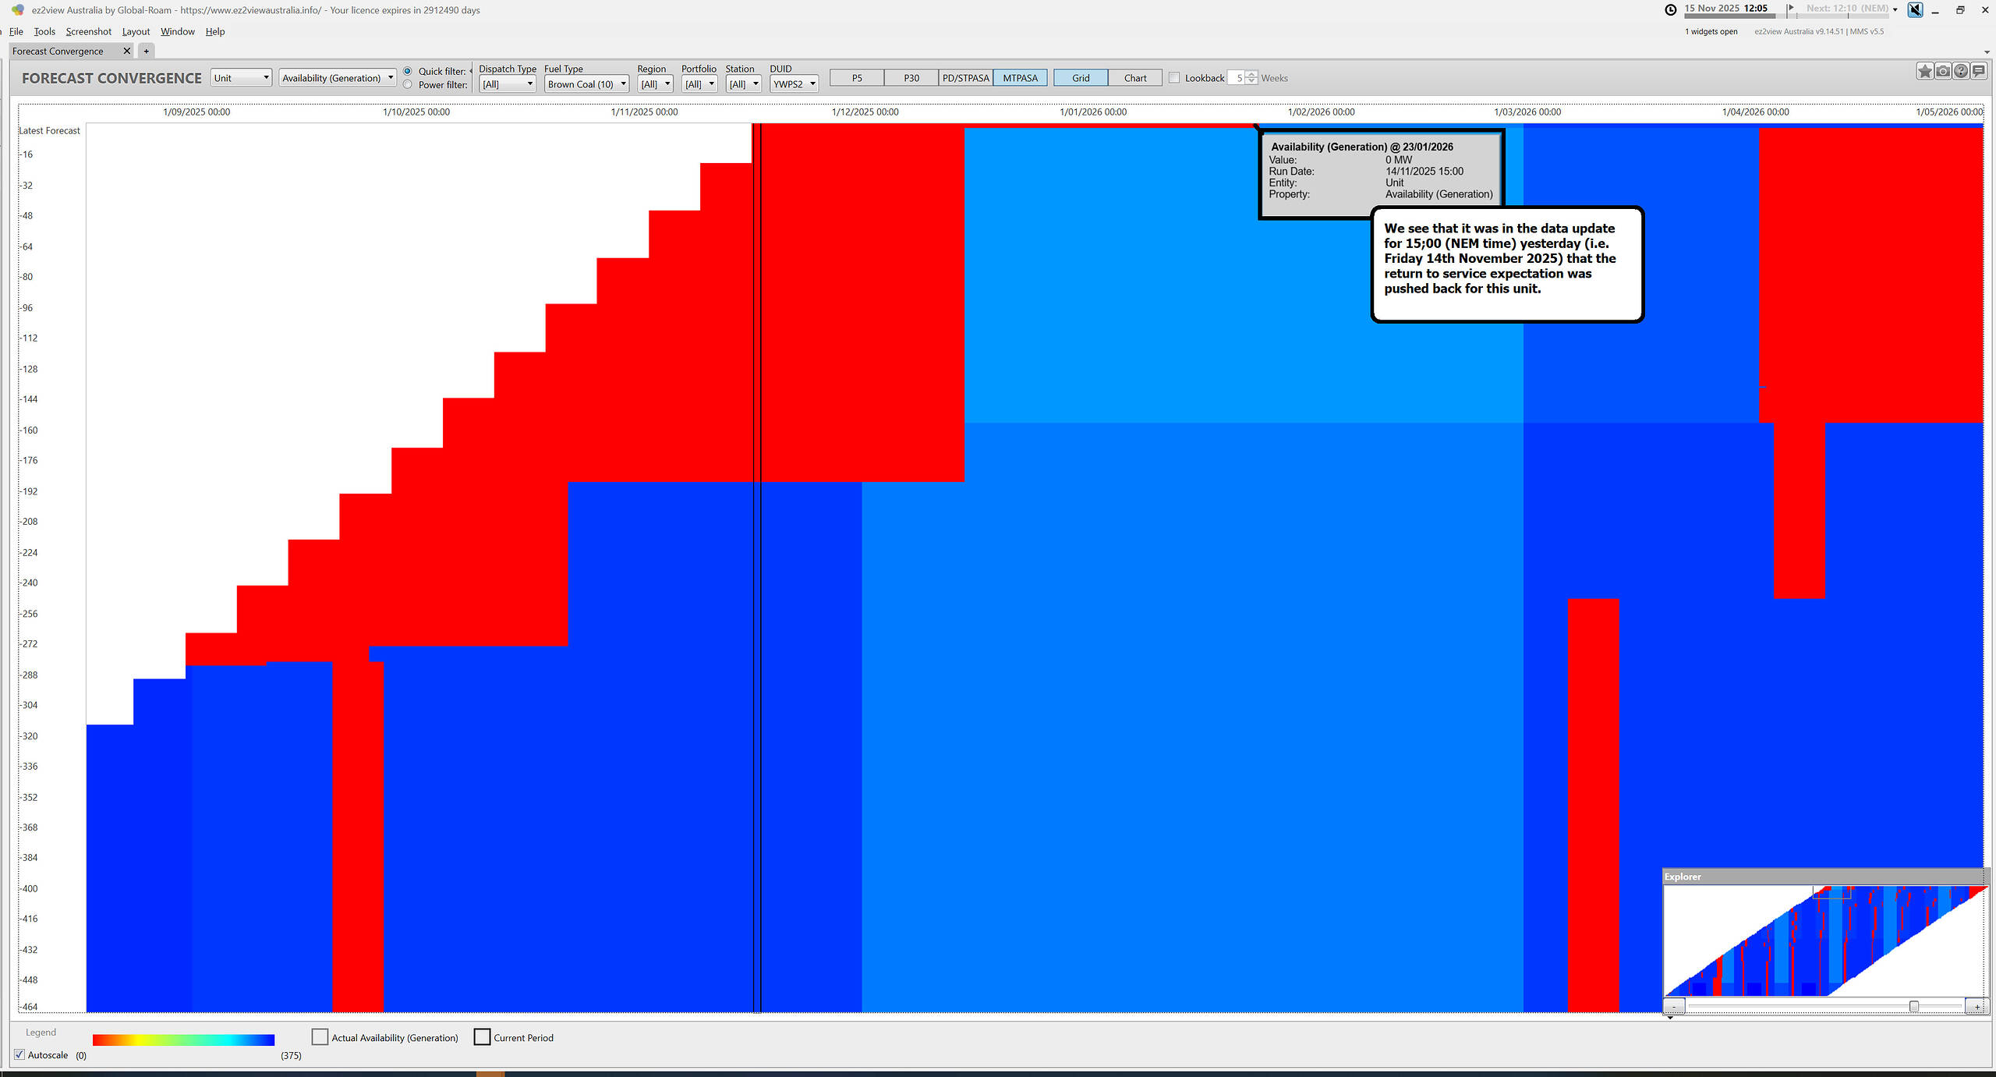The width and height of the screenshot is (1996, 1077).
Task: Toggle the muted speaker icon
Action: pyautogui.click(x=1915, y=10)
